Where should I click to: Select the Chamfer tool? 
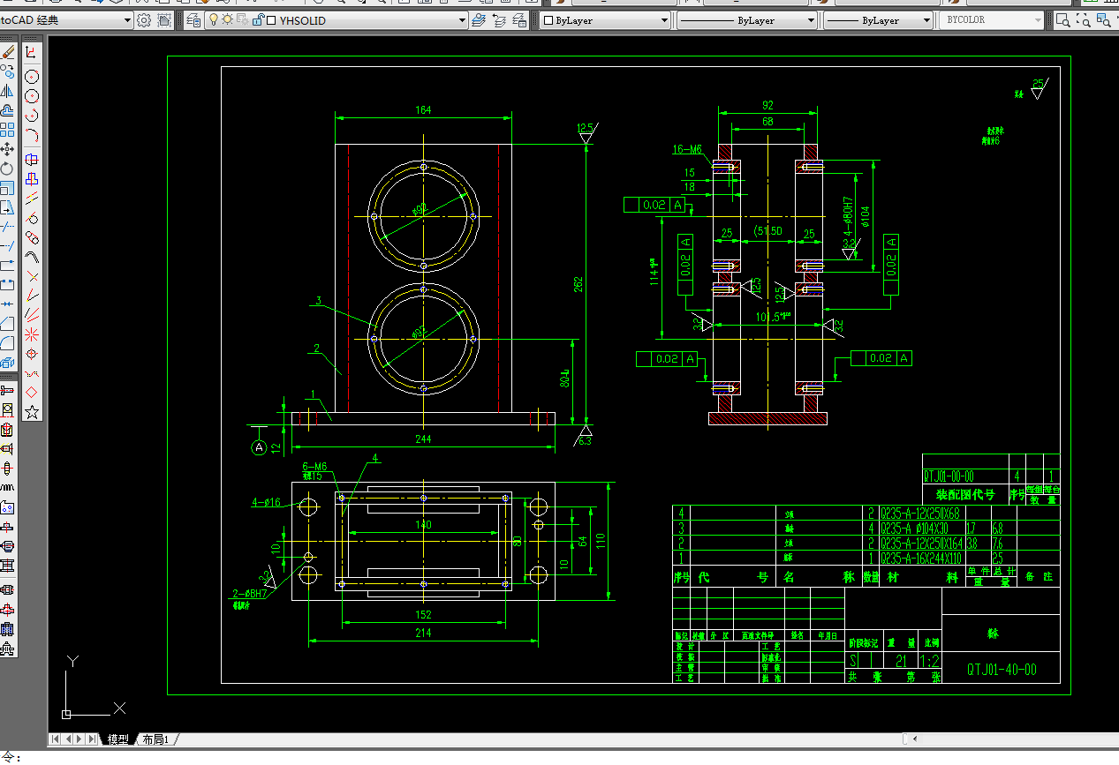click(7, 322)
